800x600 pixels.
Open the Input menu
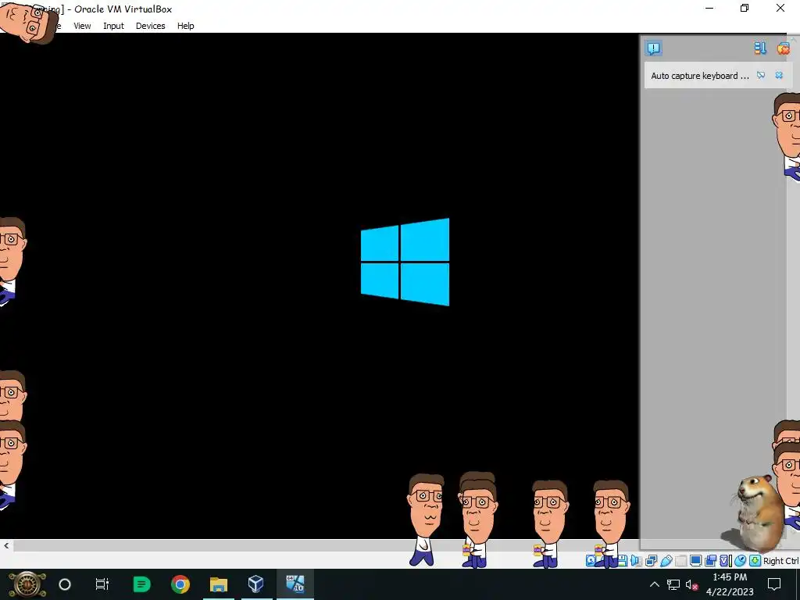click(x=113, y=26)
